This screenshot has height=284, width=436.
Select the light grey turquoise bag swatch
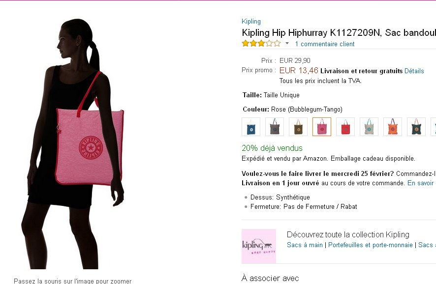(369, 127)
